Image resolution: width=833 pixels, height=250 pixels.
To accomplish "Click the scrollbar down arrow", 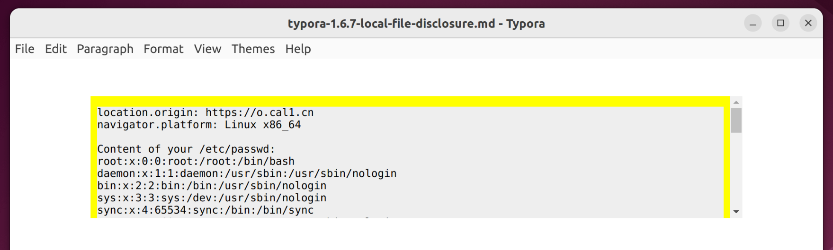I will [x=736, y=212].
